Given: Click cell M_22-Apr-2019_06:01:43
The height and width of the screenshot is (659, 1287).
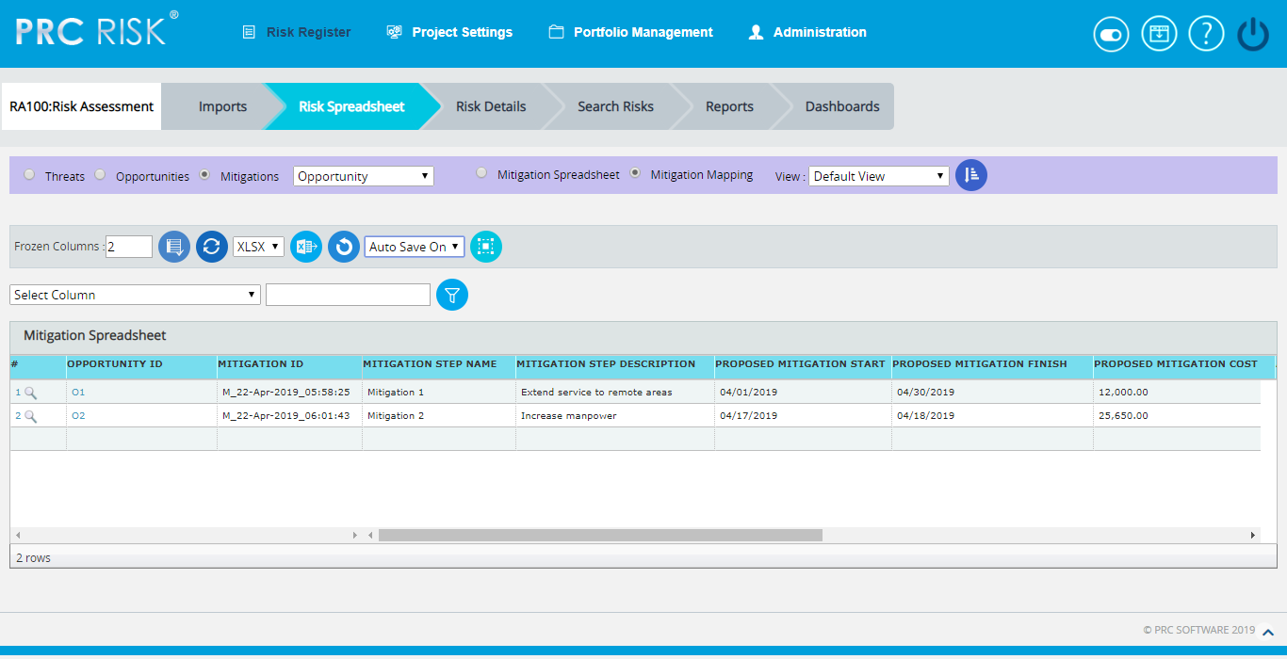Looking at the screenshot, I should pos(289,416).
